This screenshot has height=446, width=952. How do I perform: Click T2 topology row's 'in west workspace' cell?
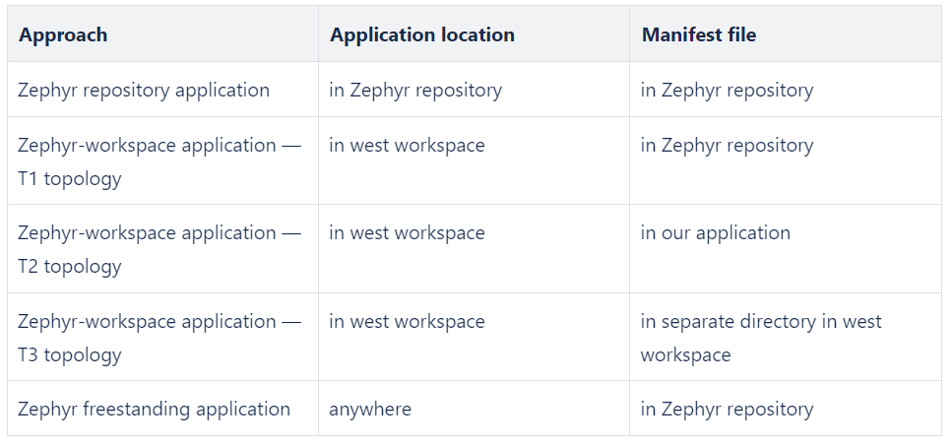pos(474,249)
